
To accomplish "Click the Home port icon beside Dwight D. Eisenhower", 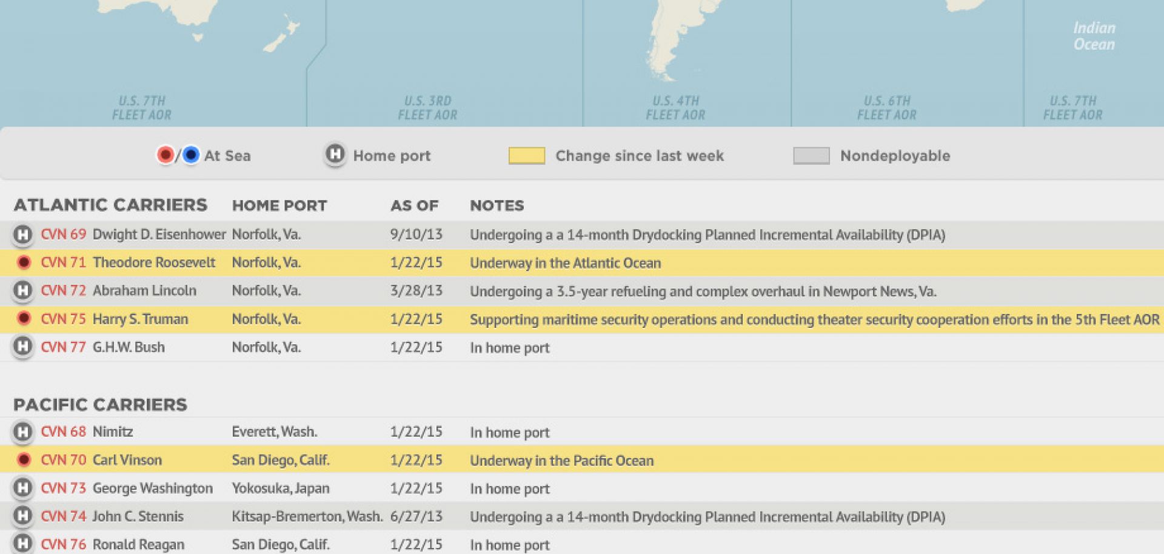I will 23,234.
